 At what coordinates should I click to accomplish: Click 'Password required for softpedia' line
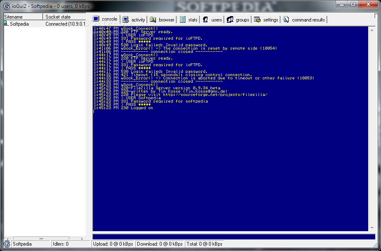[151, 101]
